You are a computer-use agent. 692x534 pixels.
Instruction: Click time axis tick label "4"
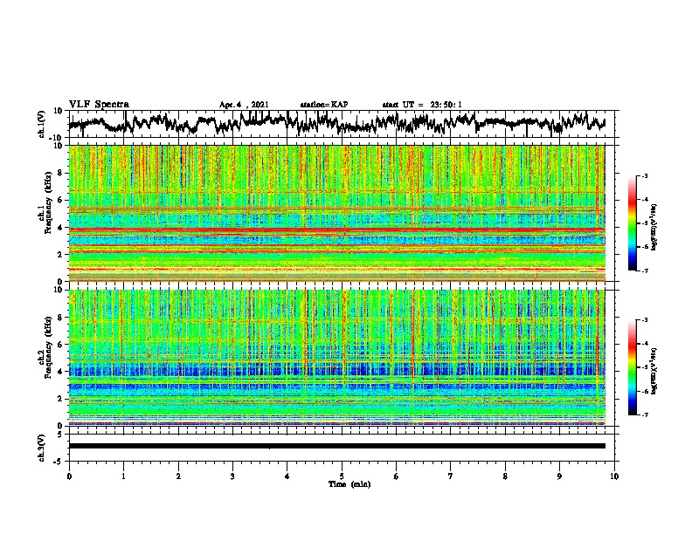point(287,476)
